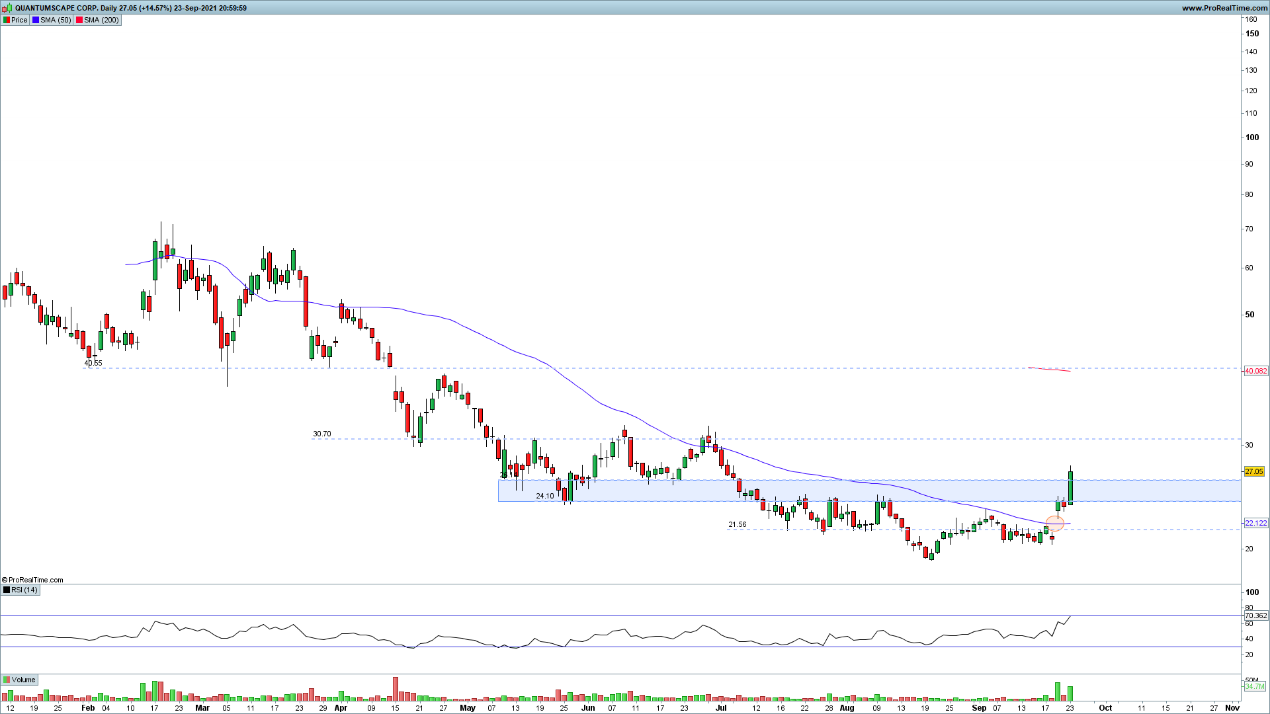Click the 24.10 level label inside zone
Viewport: 1270px width, 714px height.
(544, 496)
